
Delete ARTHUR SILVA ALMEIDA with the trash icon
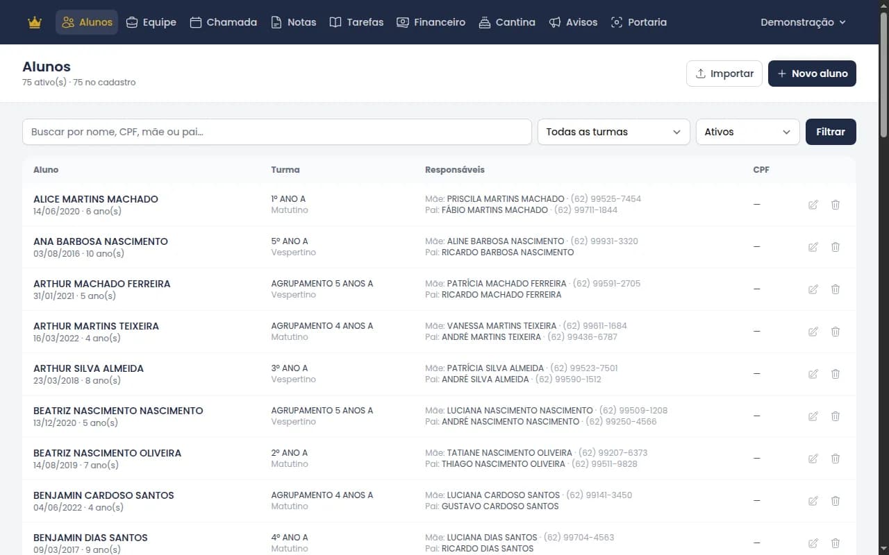pos(836,374)
